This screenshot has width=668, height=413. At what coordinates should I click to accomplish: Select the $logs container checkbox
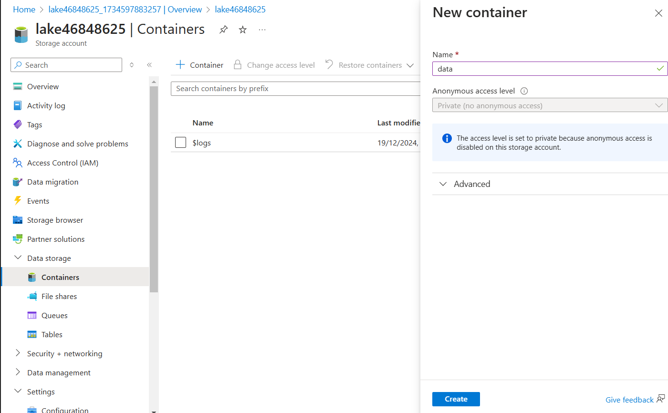pyautogui.click(x=180, y=143)
